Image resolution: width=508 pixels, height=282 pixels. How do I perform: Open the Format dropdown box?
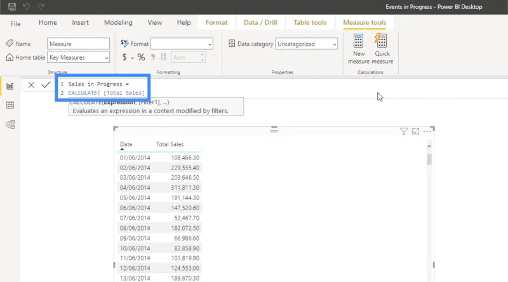tap(182, 43)
